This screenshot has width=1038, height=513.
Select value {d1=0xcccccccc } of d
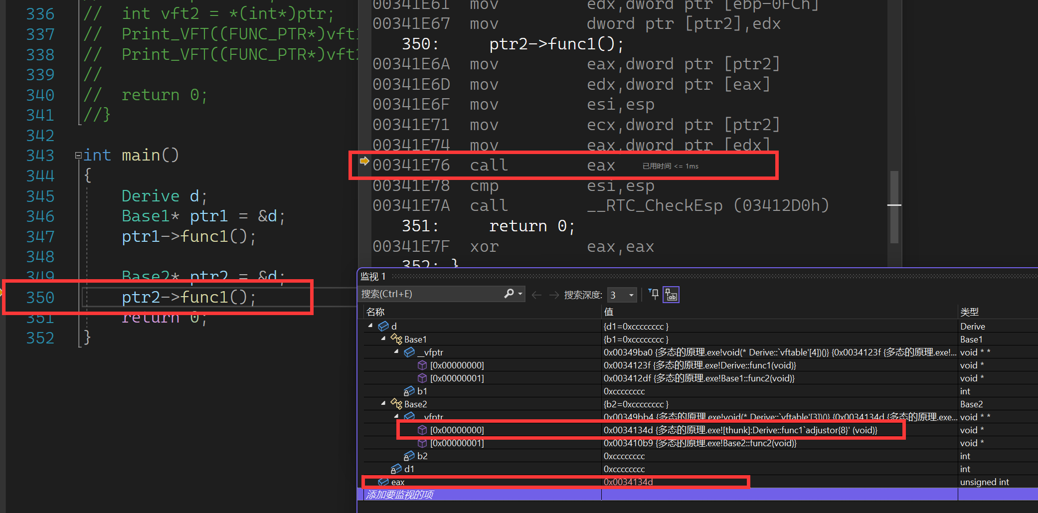coord(636,326)
